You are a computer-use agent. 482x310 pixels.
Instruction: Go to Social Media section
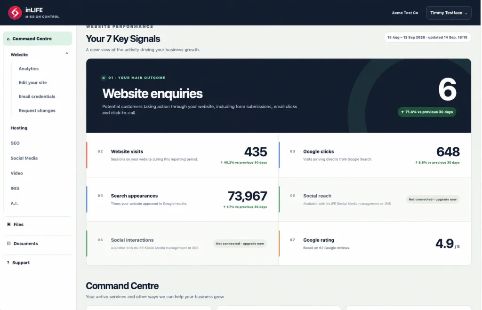click(x=24, y=158)
